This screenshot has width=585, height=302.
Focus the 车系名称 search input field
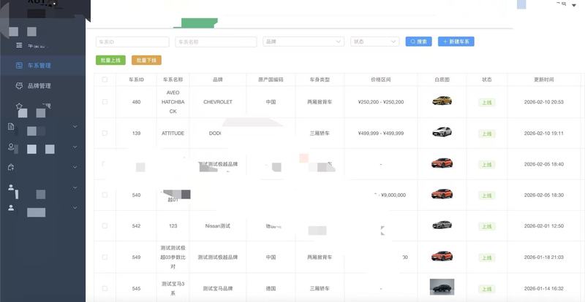(x=213, y=42)
